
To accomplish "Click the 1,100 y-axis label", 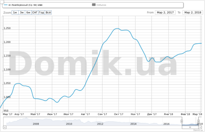I will (x=7, y=70).
